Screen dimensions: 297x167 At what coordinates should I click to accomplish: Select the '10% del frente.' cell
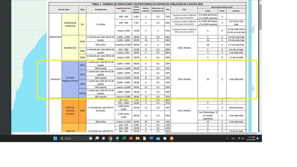click(236, 108)
